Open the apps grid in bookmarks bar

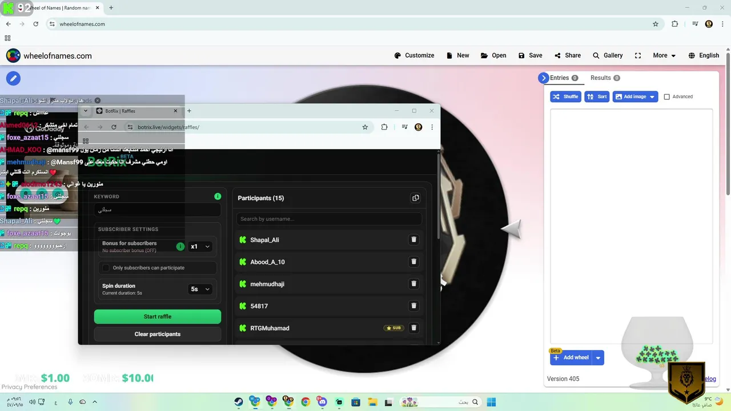tap(7, 38)
